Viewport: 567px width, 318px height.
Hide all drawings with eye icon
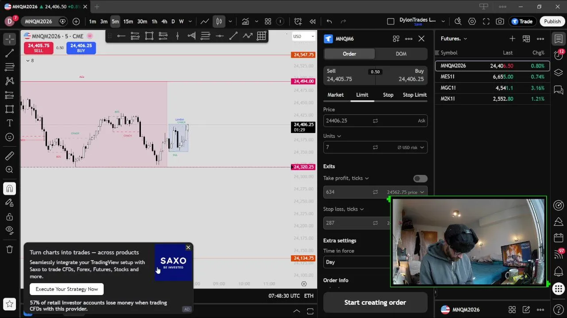(x=9, y=230)
